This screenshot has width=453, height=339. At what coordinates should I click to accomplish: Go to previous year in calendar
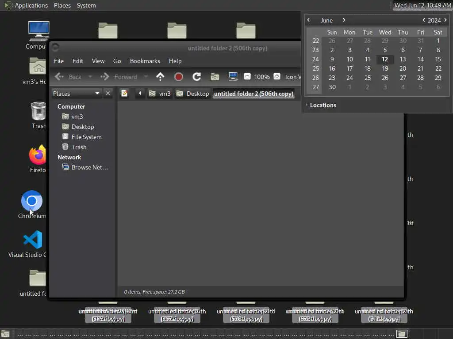pos(423,20)
